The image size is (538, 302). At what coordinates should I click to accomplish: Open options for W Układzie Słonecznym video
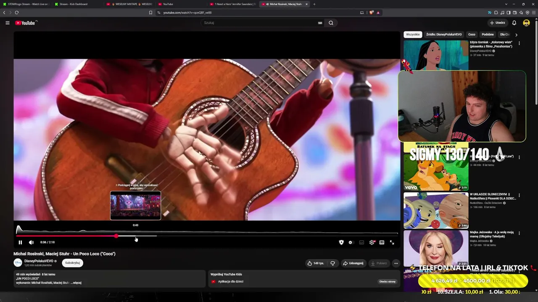519,195
